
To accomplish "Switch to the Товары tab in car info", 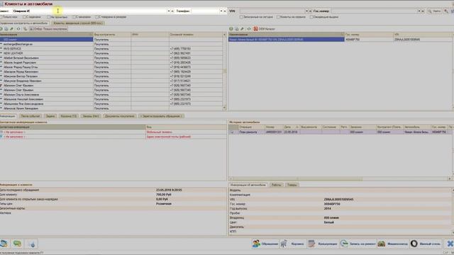I will click(x=292, y=185).
